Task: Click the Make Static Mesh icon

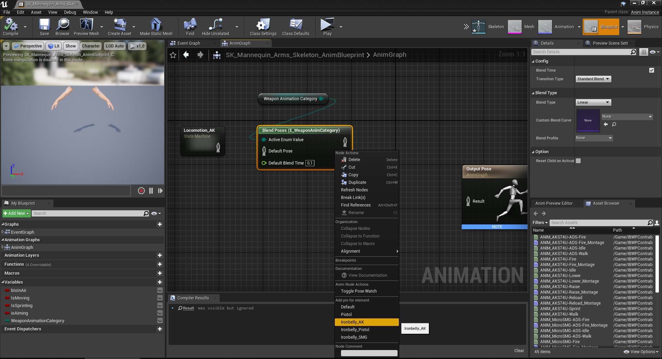Action: [x=156, y=25]
